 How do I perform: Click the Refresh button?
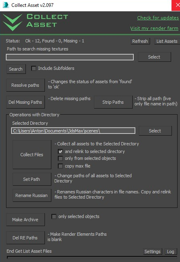140,41
